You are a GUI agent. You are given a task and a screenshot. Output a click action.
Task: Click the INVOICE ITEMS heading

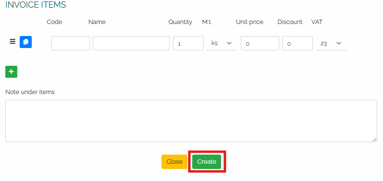tap(36, 5)
